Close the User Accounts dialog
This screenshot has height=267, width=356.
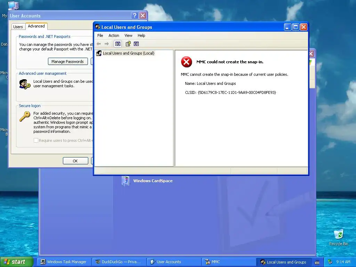point(143,15)
